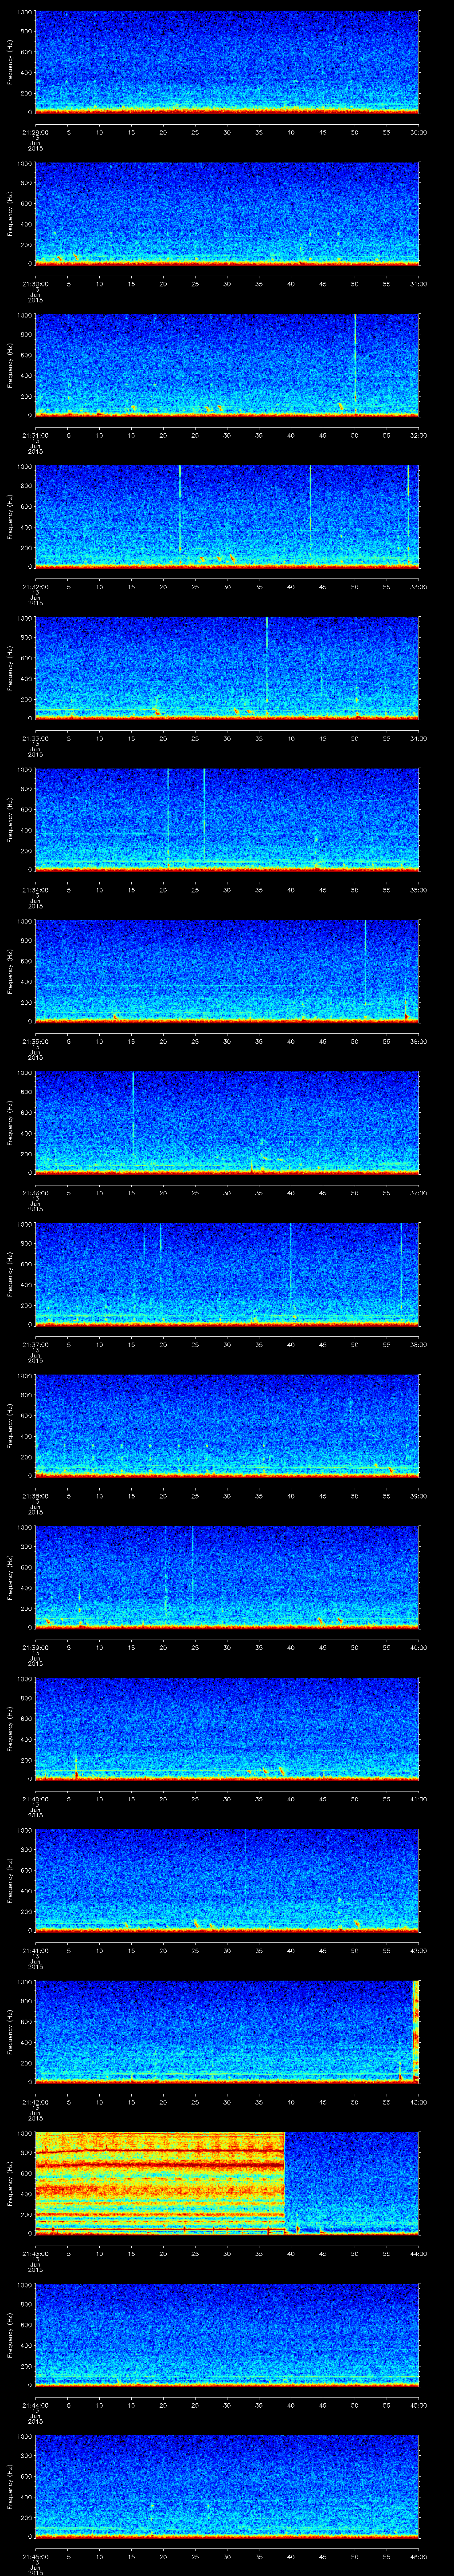Pick the spectrogram panel starting at 21:34:00
This screenshot has width=454, height=2576.
click(227, 820)
